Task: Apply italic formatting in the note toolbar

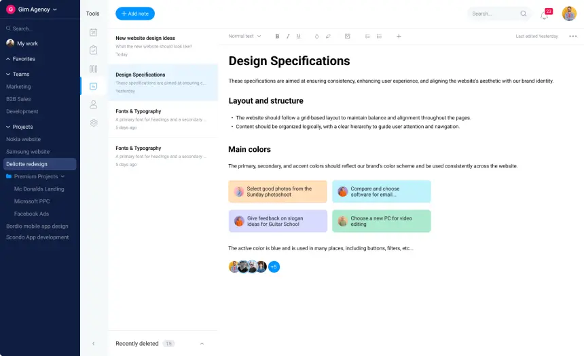Action: point(288,36)
